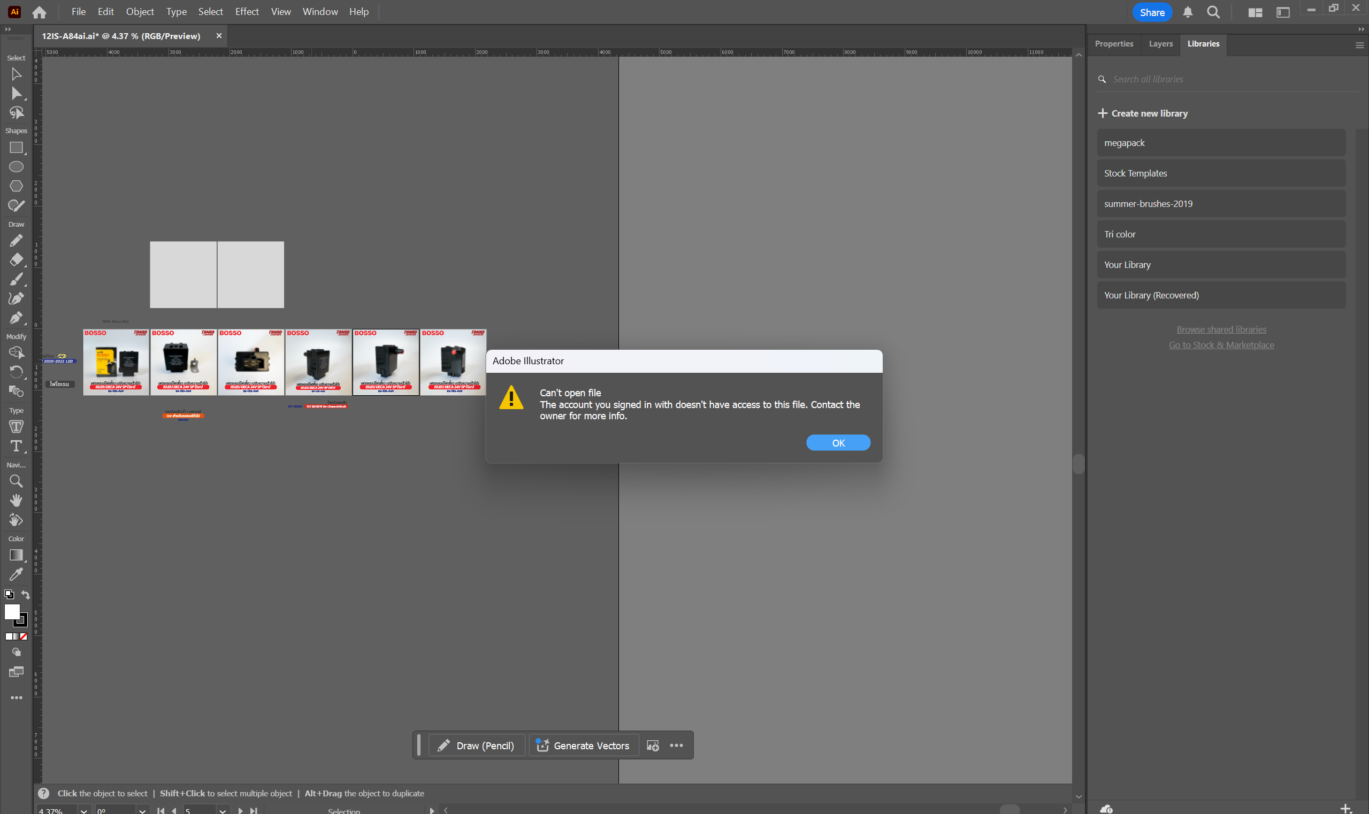Click the Gradient color swatch
This screenshot has width=1369, height=814.
pyautogui.click(x=16, y=636)
